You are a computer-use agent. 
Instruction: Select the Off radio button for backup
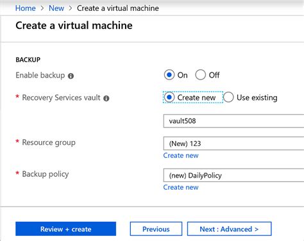200,75
